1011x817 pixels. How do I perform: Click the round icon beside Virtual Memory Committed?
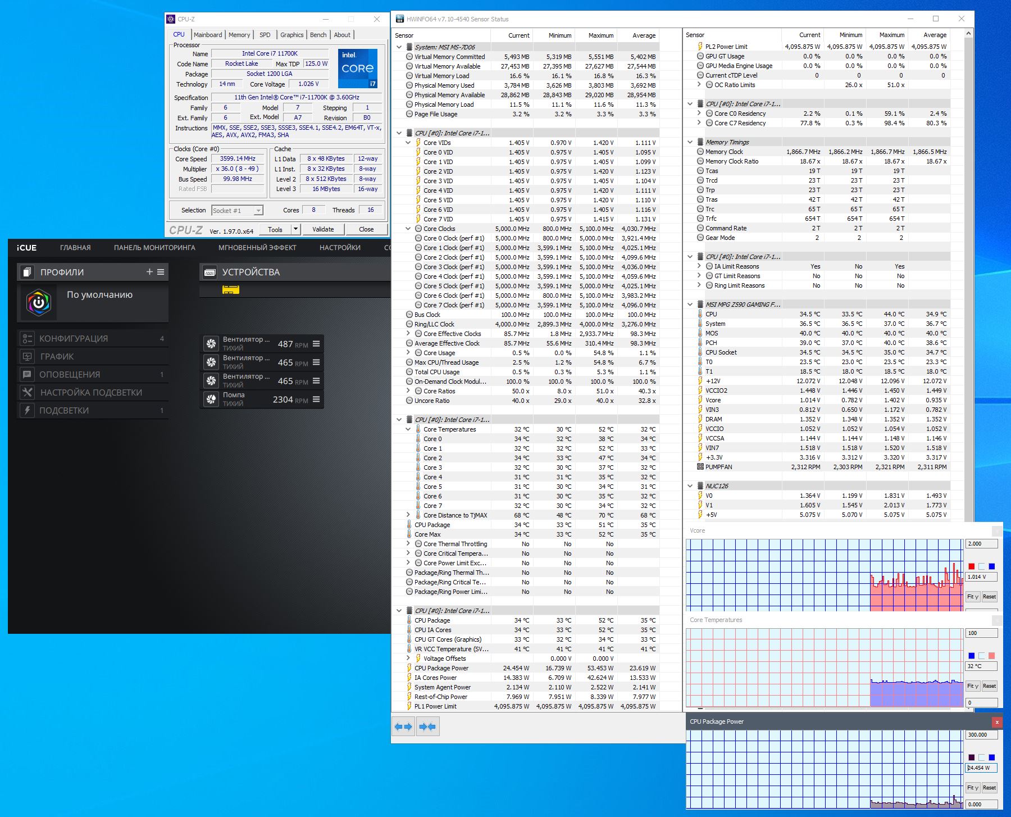pos(409,57)
